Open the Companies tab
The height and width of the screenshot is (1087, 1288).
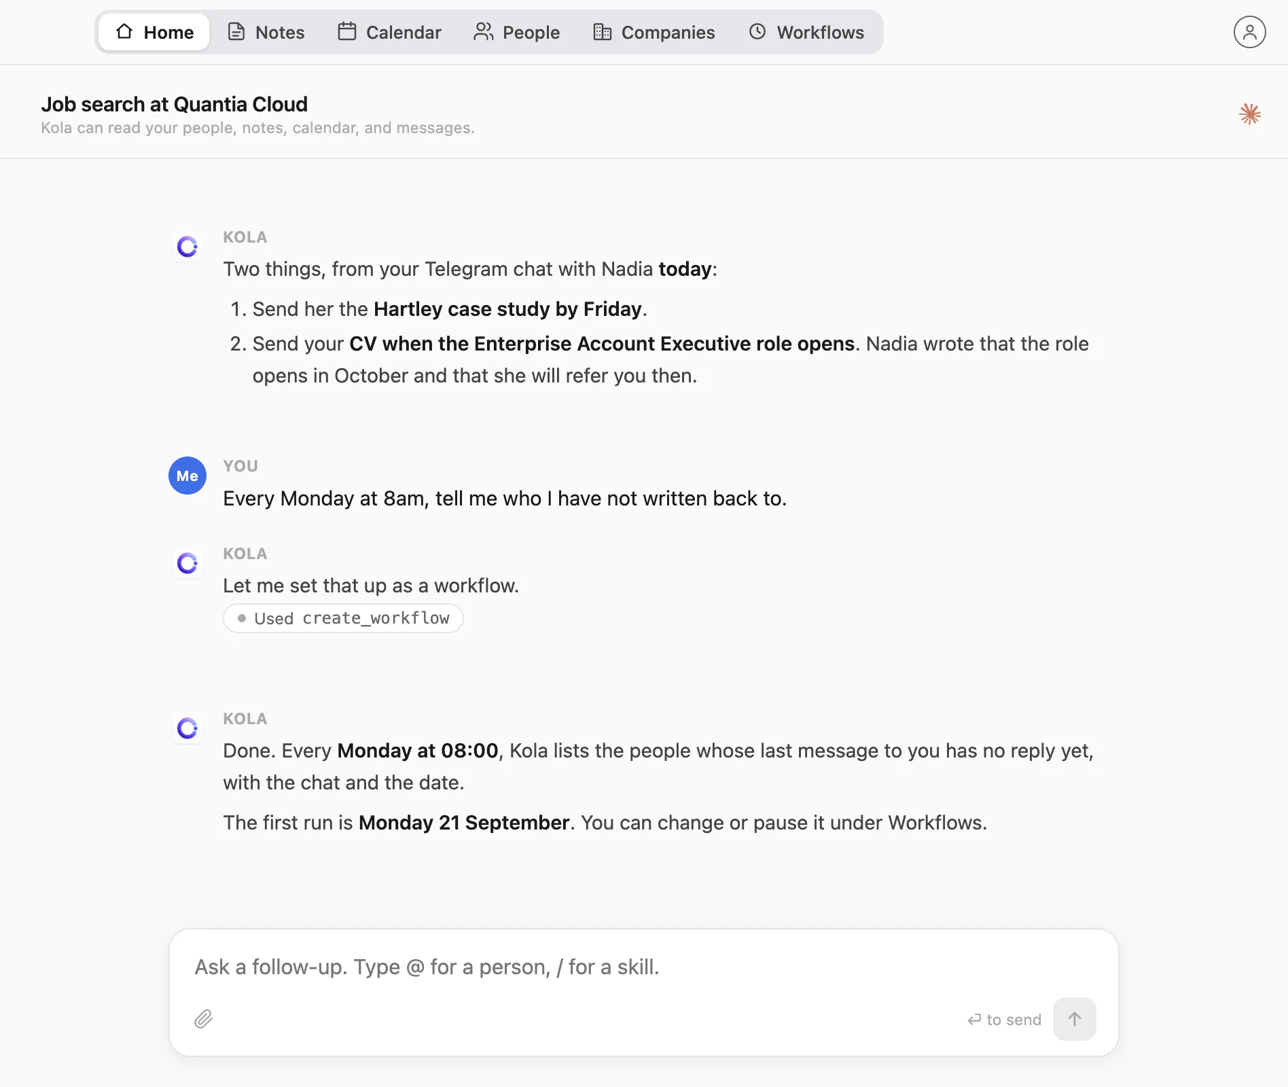[x=654, y=32]
